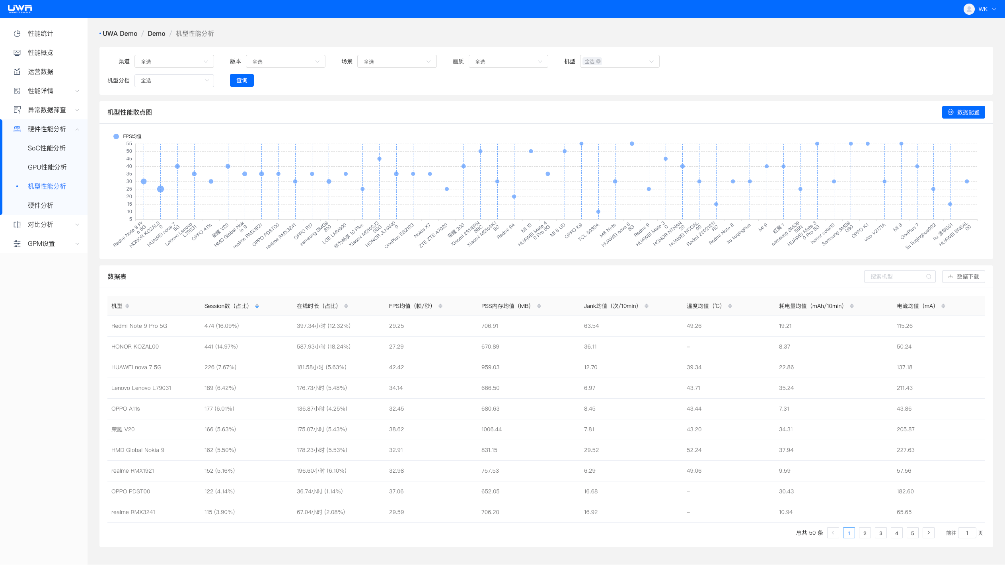
Task: Click the GPM设置 sliders icon in sidebar
Action: click(x=17, y=244)
